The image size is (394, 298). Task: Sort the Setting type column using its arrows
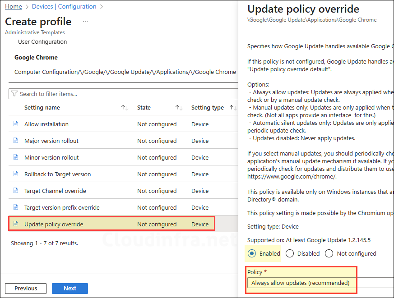click(x=233, y=108)
